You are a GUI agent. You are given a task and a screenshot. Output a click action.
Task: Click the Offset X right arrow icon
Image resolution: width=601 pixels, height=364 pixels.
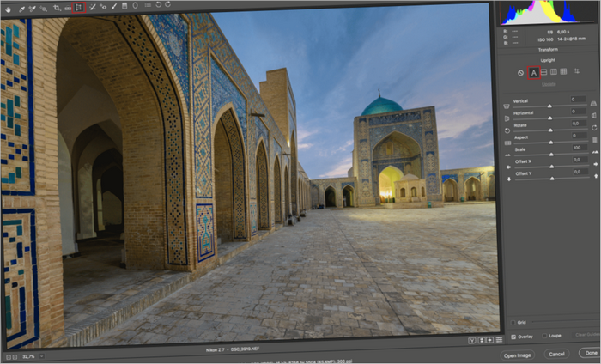596,164
